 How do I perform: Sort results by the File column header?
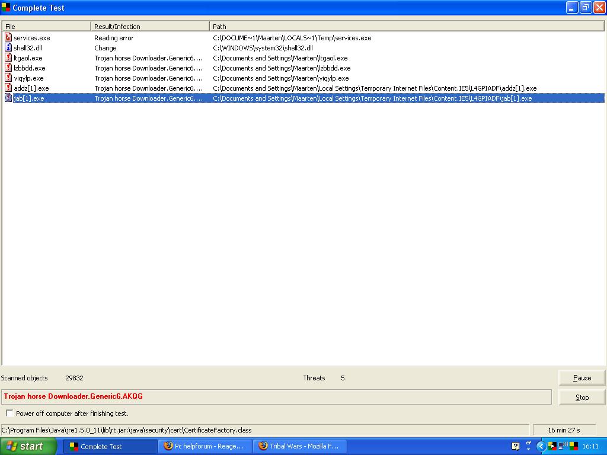coord(46,26)
